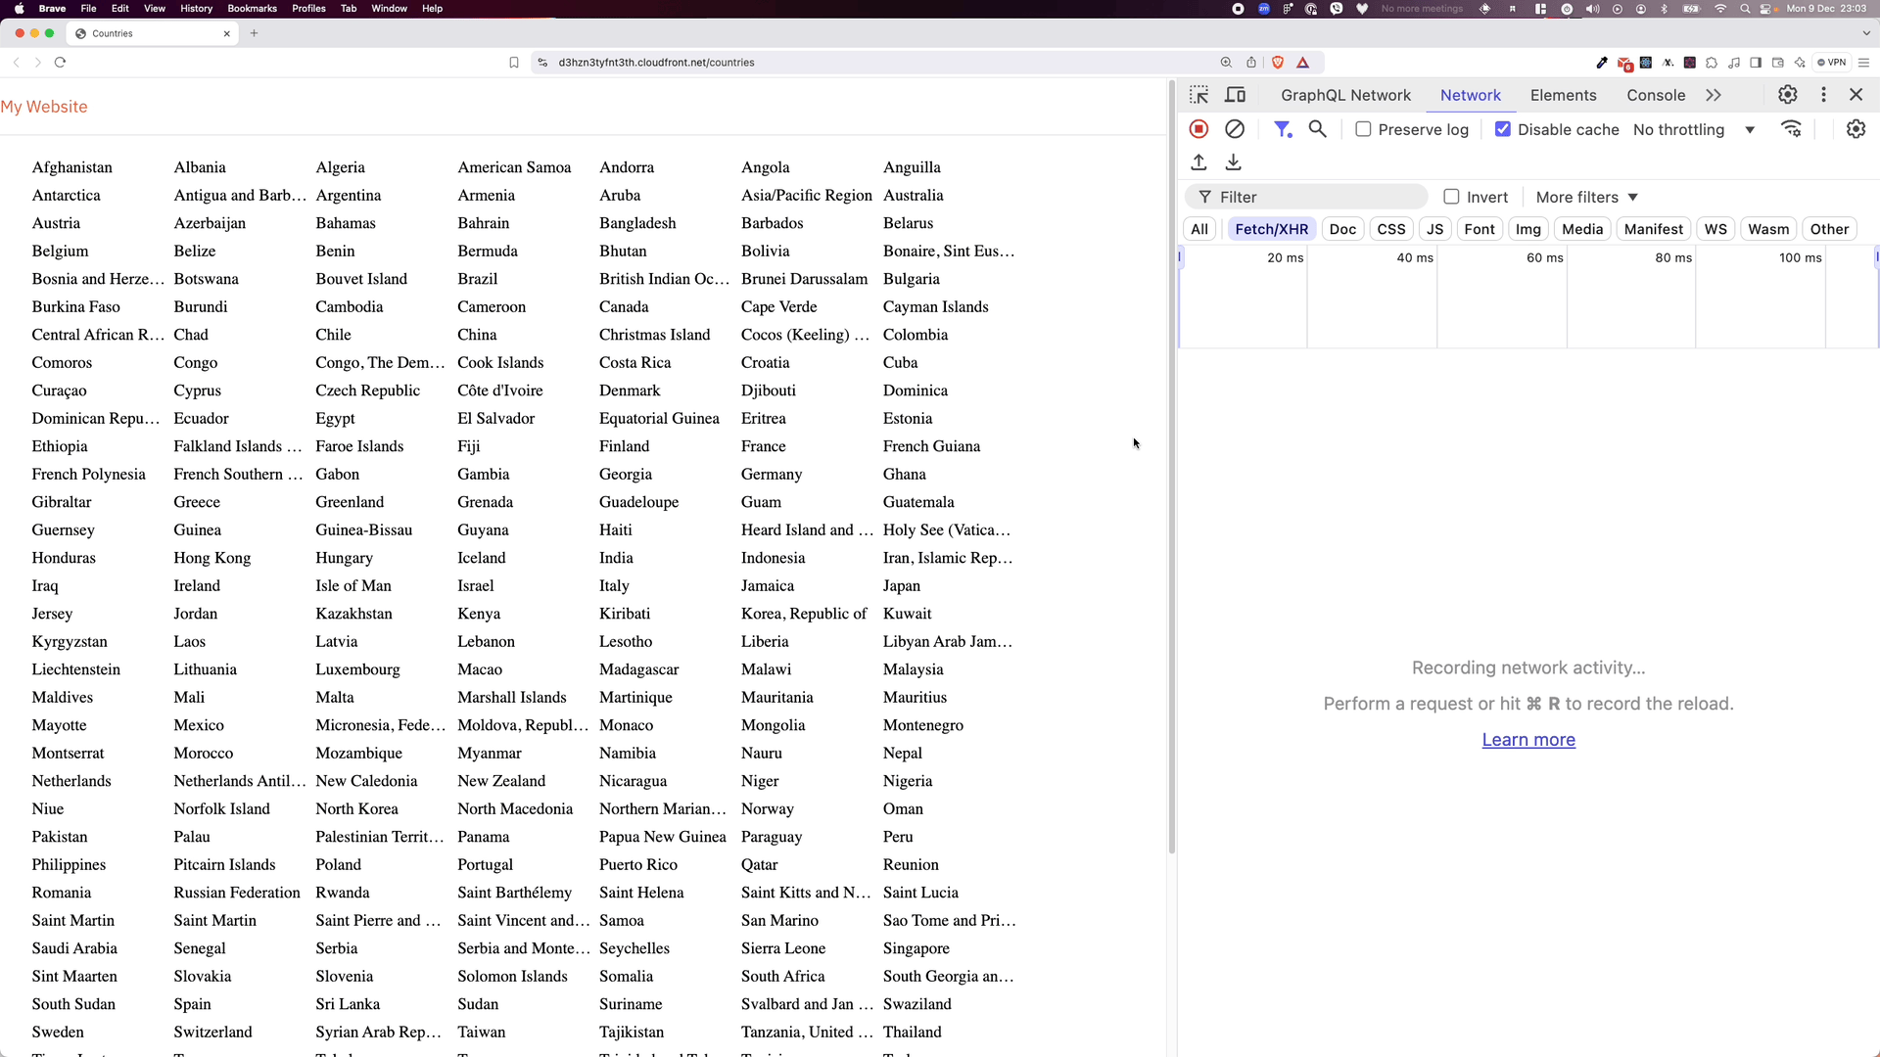Screen dimensions: 1880x1057
Task: Expand the DevTools overflow chevron
Action: [x=1714, y=93]
